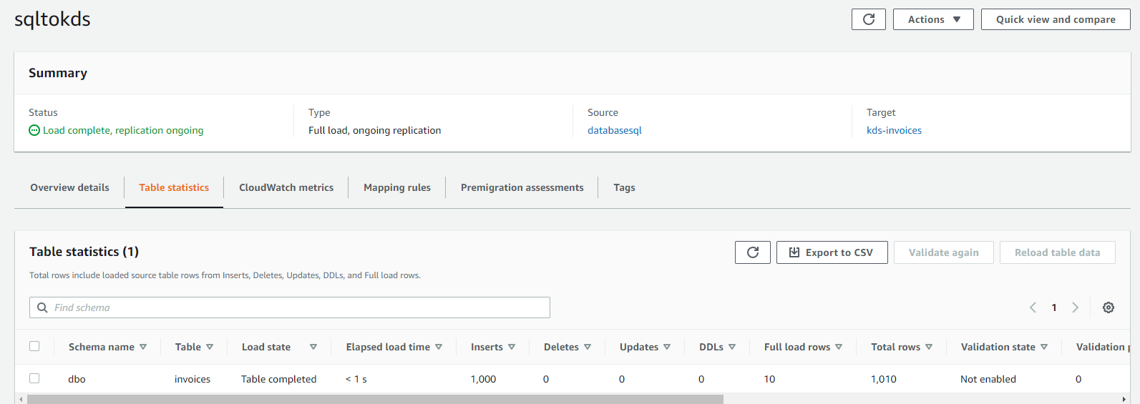Open the Actions dropdown menu
Screen dimensions: 1140x404
[932, 19]
